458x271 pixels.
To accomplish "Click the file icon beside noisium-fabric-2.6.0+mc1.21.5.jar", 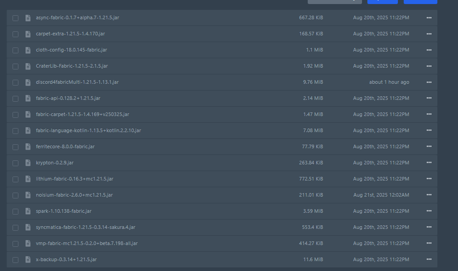I will pos(28,195).
